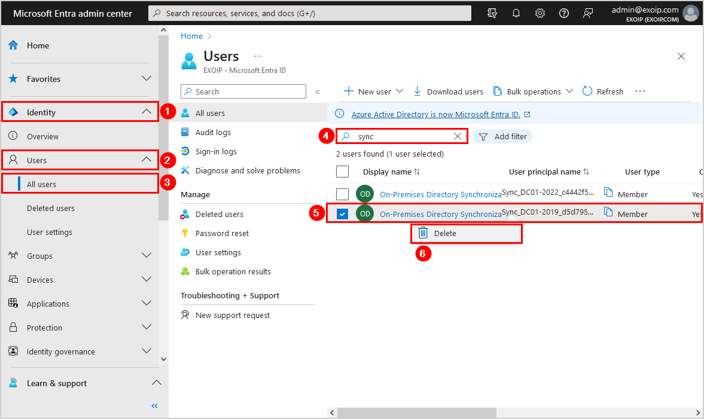
Task: Check the Sync_DC01-2022 user row checkbox
Action: (x=342, y=194)
